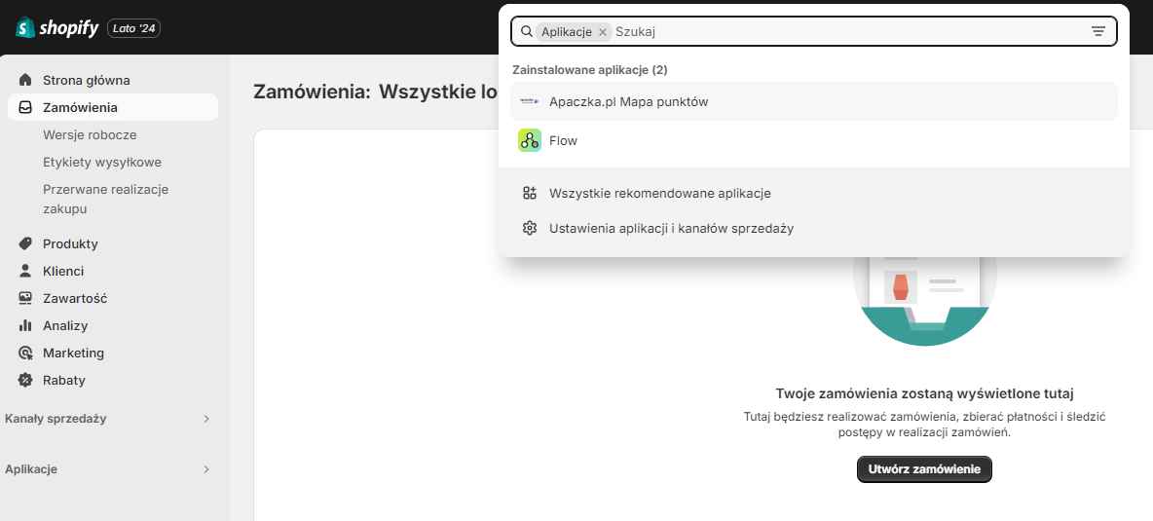
Task: Expand the Aplikacje sidebar section
Action: [x=205, y=469]
